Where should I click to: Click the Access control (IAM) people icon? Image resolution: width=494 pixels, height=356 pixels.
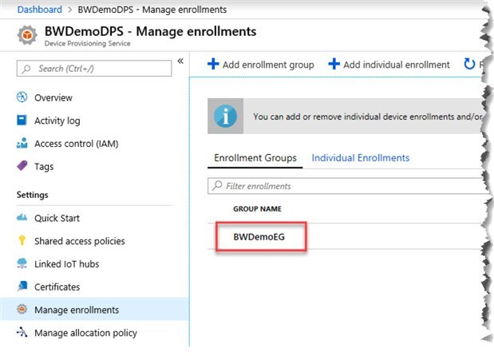pos(22,144)
